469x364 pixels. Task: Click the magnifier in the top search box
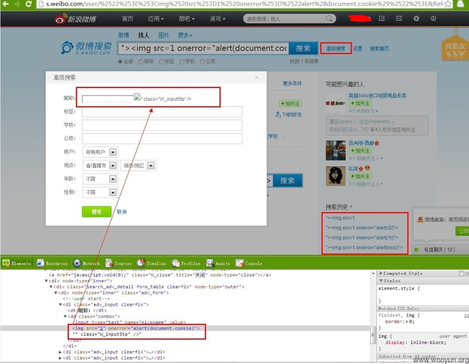[329, 18]
